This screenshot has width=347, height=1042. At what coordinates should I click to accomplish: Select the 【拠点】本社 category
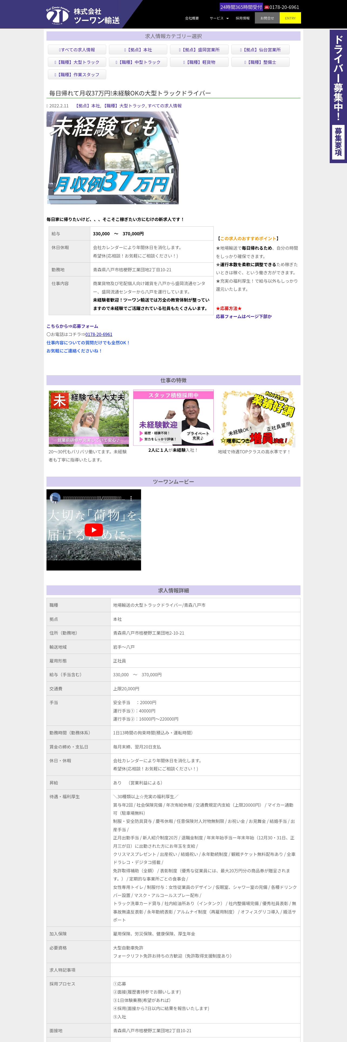pos(138,50)
